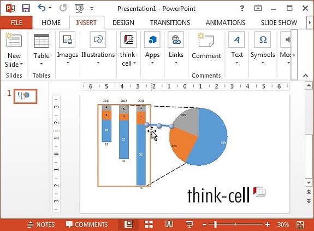The height and width of the screenshot is (231, 314).
Task: Expand the Apps dropdown arrow
Action: pos(152,63)
